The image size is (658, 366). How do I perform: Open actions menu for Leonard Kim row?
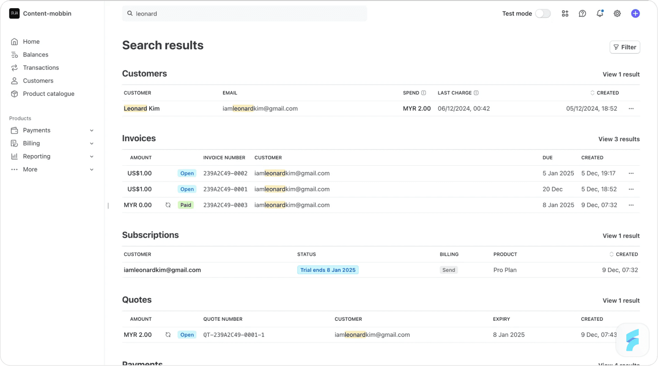coord(631,109)
